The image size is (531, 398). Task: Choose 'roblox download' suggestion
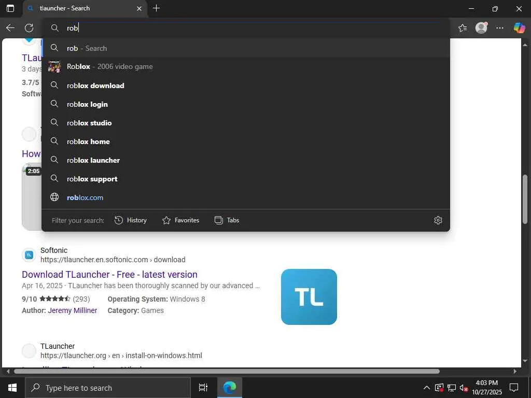pos(246,86)
